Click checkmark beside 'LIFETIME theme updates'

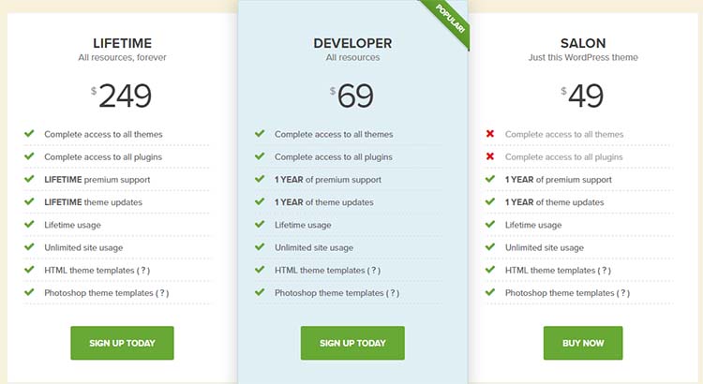pyautogui.click(x=29, y=201)
